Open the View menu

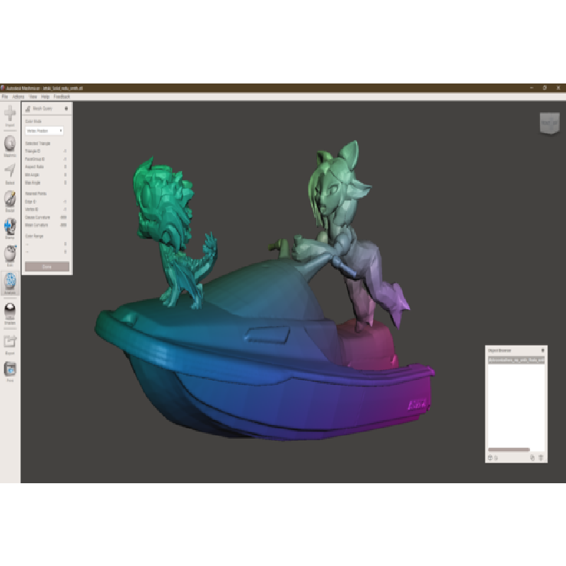tap(33, 96)
